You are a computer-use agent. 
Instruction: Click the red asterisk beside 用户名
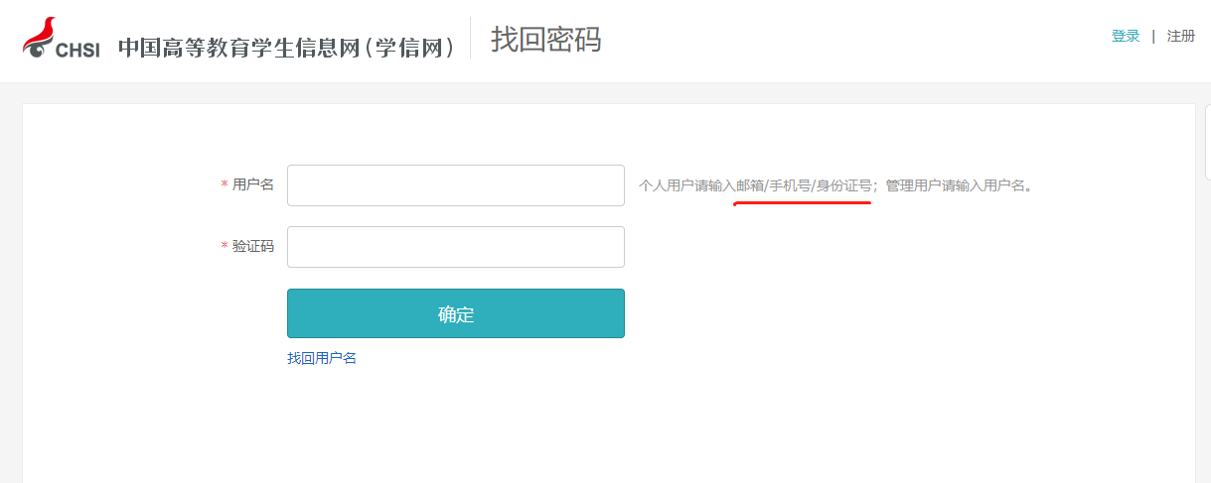point(225,185)
